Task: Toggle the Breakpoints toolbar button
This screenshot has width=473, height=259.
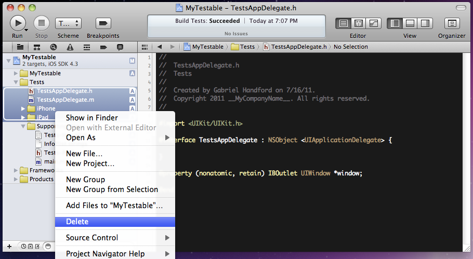Action: pos(103,23)
